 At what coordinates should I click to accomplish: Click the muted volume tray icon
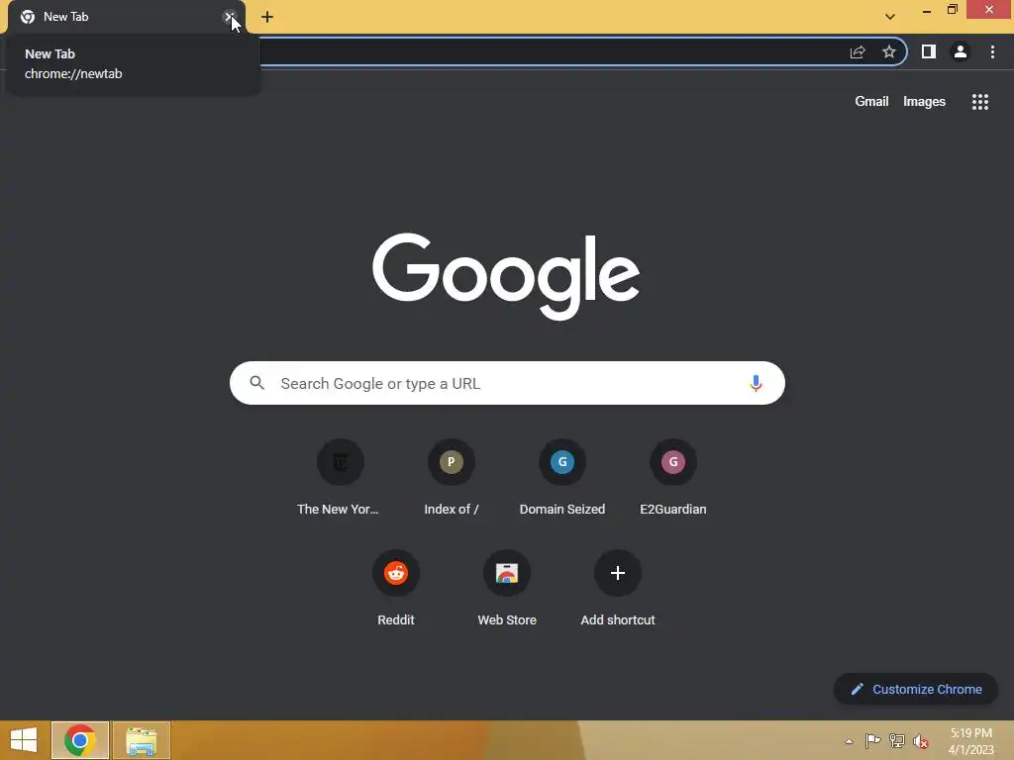(921, 741)
